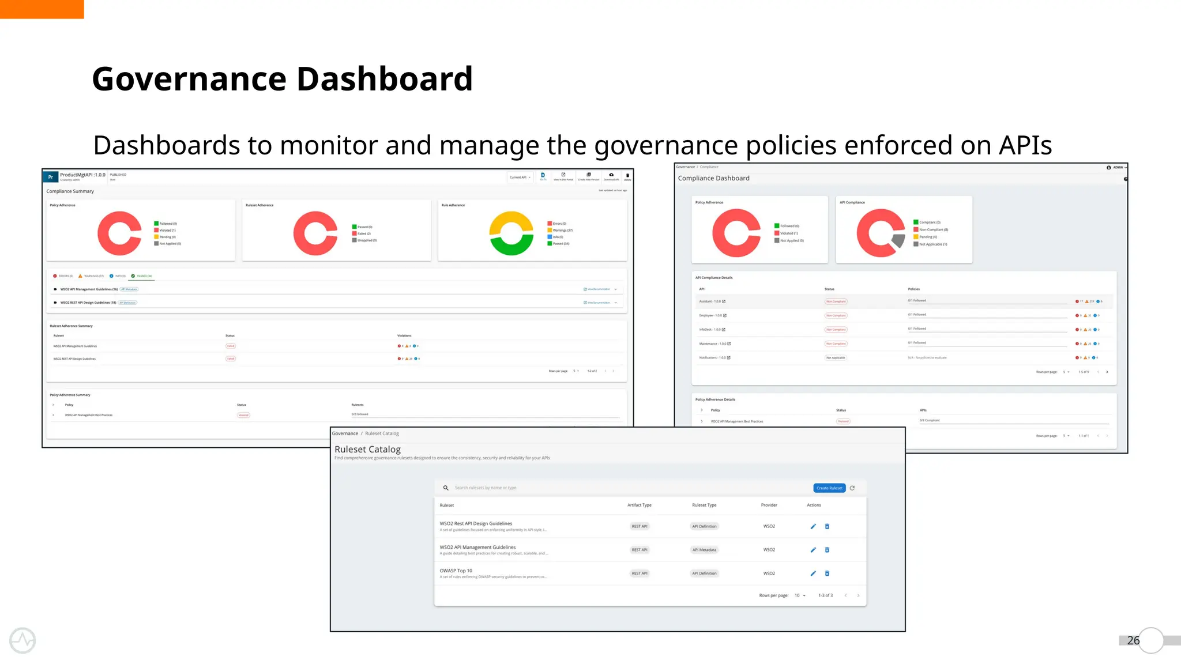View Documentation for REST API Design Guidelines
Viewport: 1181px width, 664px height.
[x=597, y=303]
